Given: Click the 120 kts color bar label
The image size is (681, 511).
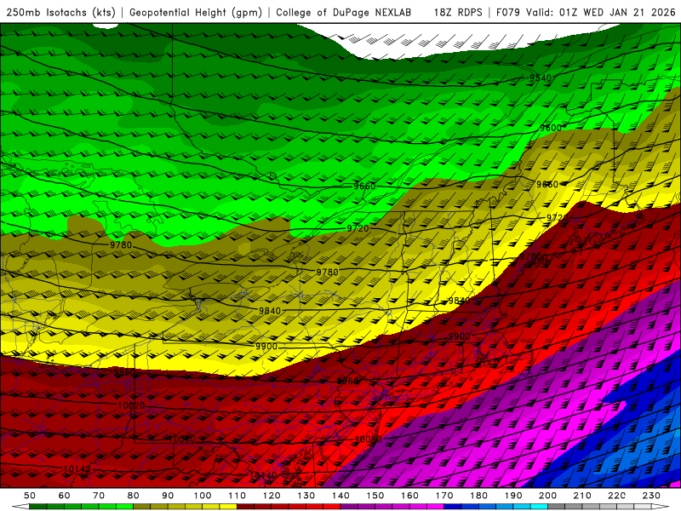Looking at the screenshot, I should (x=272, y=496).
